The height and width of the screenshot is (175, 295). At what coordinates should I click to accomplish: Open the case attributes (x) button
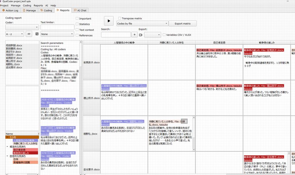[29, 34]
